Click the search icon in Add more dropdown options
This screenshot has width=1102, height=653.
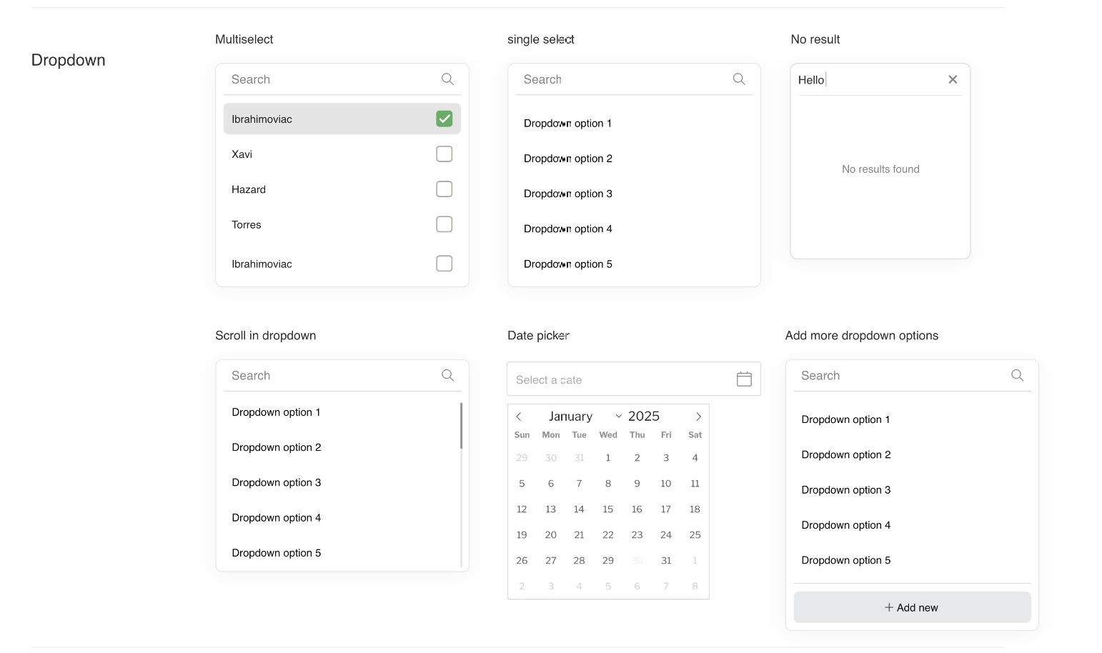click(1017, 376)
